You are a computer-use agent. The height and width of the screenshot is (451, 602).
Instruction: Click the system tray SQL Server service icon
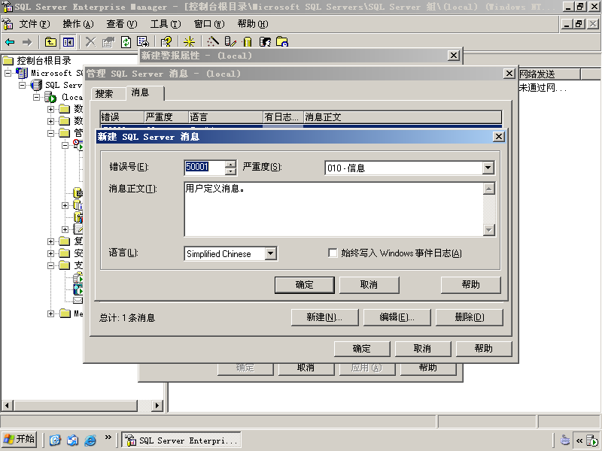pyautogui.click(x=592, y=440)
